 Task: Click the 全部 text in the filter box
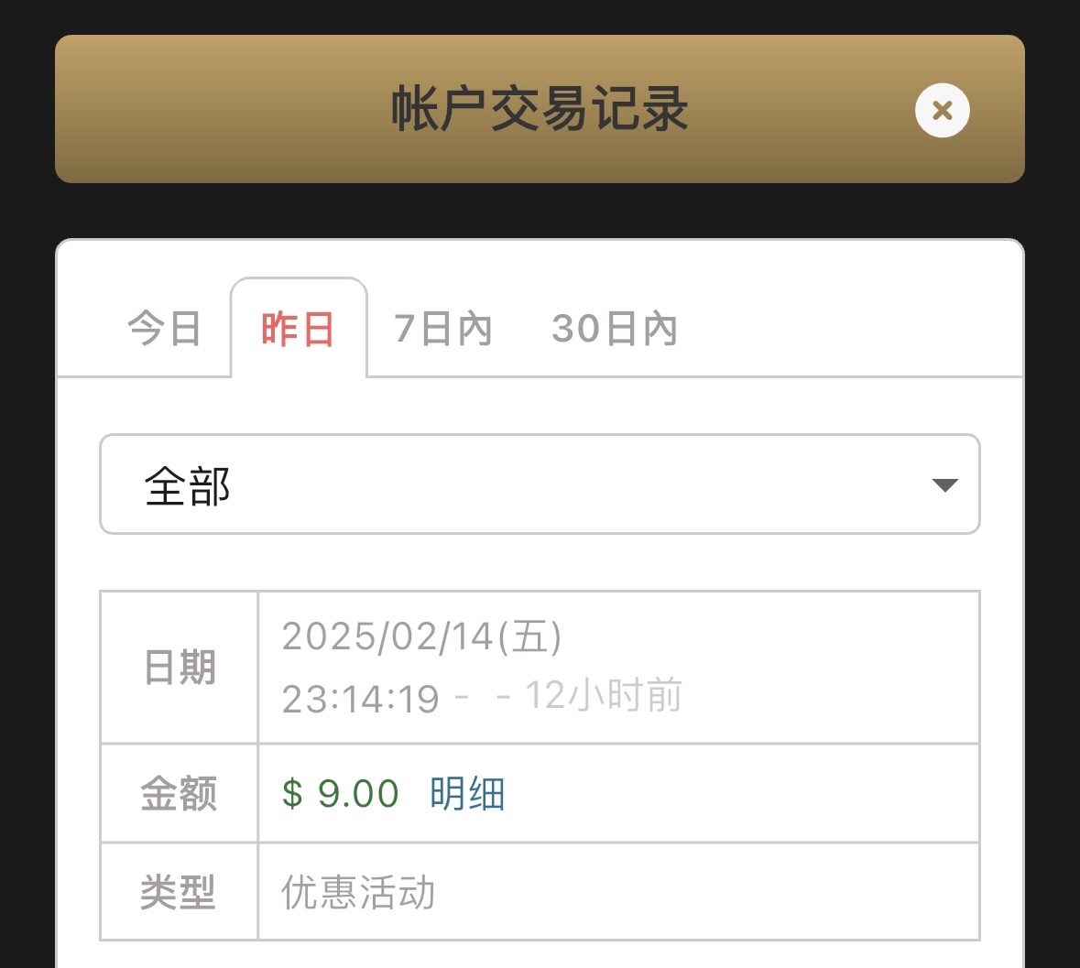pyautogui.click(x=187, y=485)
